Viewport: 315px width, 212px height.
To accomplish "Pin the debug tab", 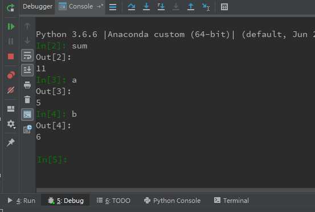I will 11,142.
